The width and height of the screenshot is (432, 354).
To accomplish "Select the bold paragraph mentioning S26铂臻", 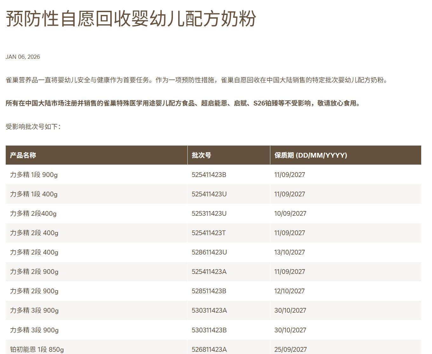I will (x=183, y=103).
